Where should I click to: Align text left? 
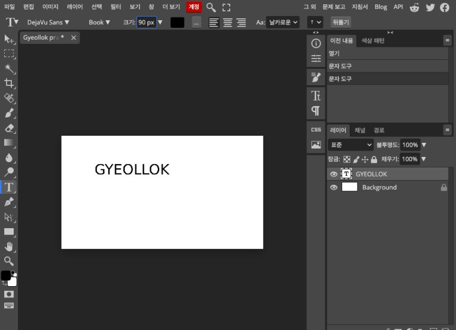tap(214, 23)
